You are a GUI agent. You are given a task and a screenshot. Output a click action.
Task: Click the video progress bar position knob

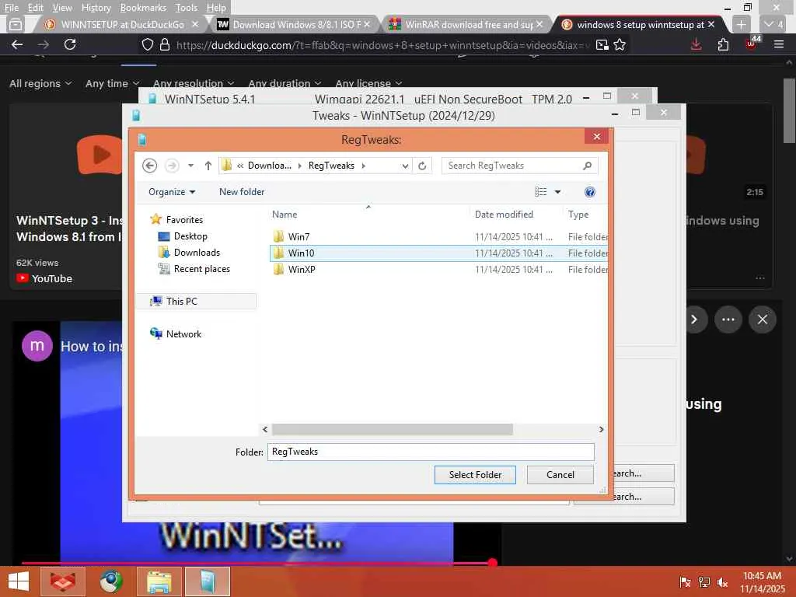pos(492,563)
